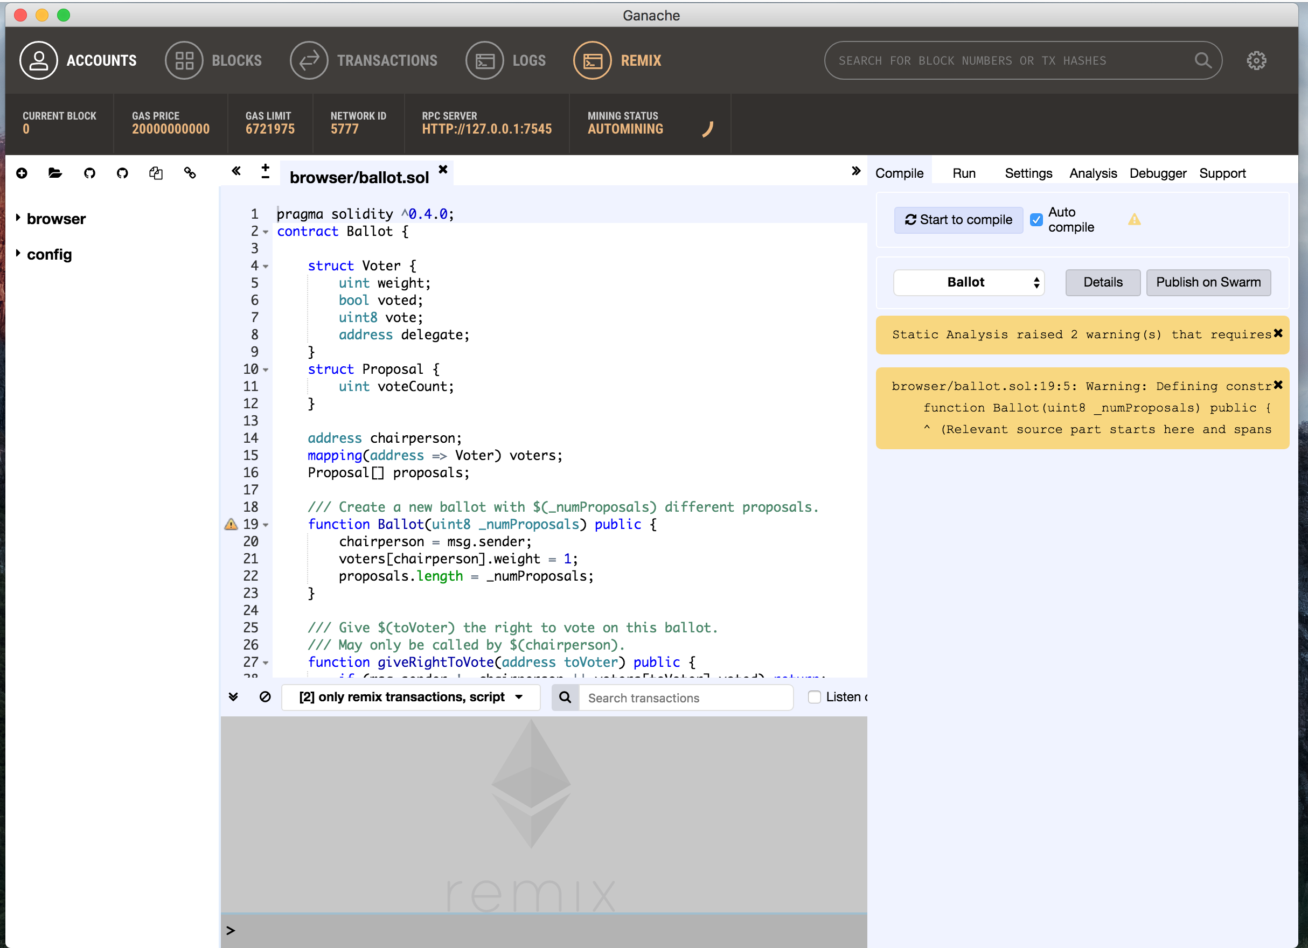Click the copy files icon
The image size is (1308, 948).
156,173
